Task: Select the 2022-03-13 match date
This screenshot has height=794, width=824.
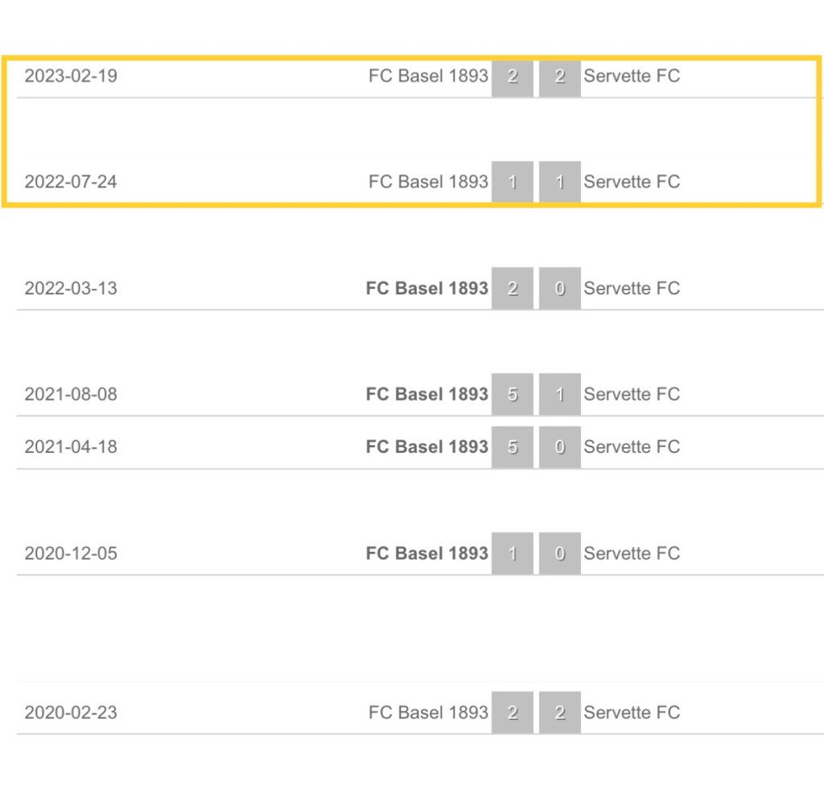Action: (71, 288)
